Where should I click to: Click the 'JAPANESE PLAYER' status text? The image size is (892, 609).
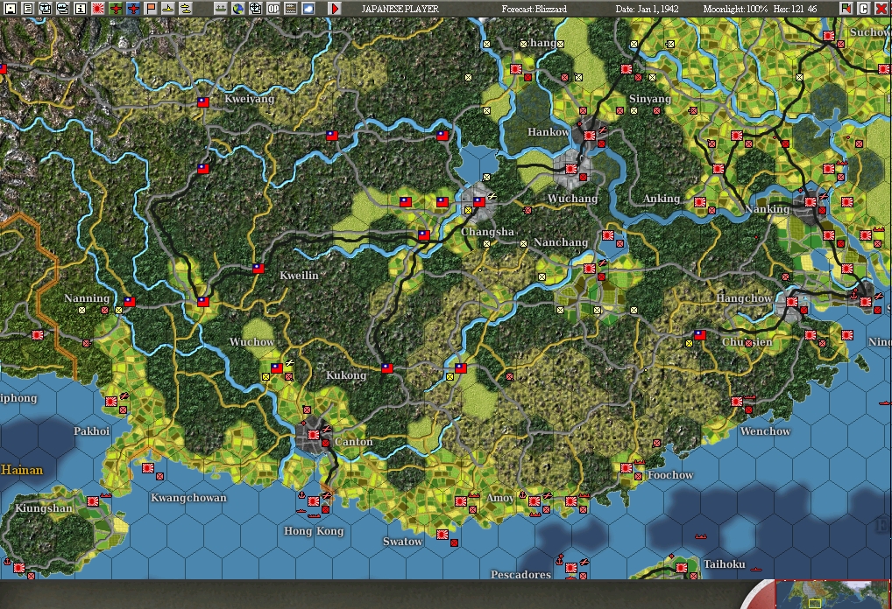(400, 9)
